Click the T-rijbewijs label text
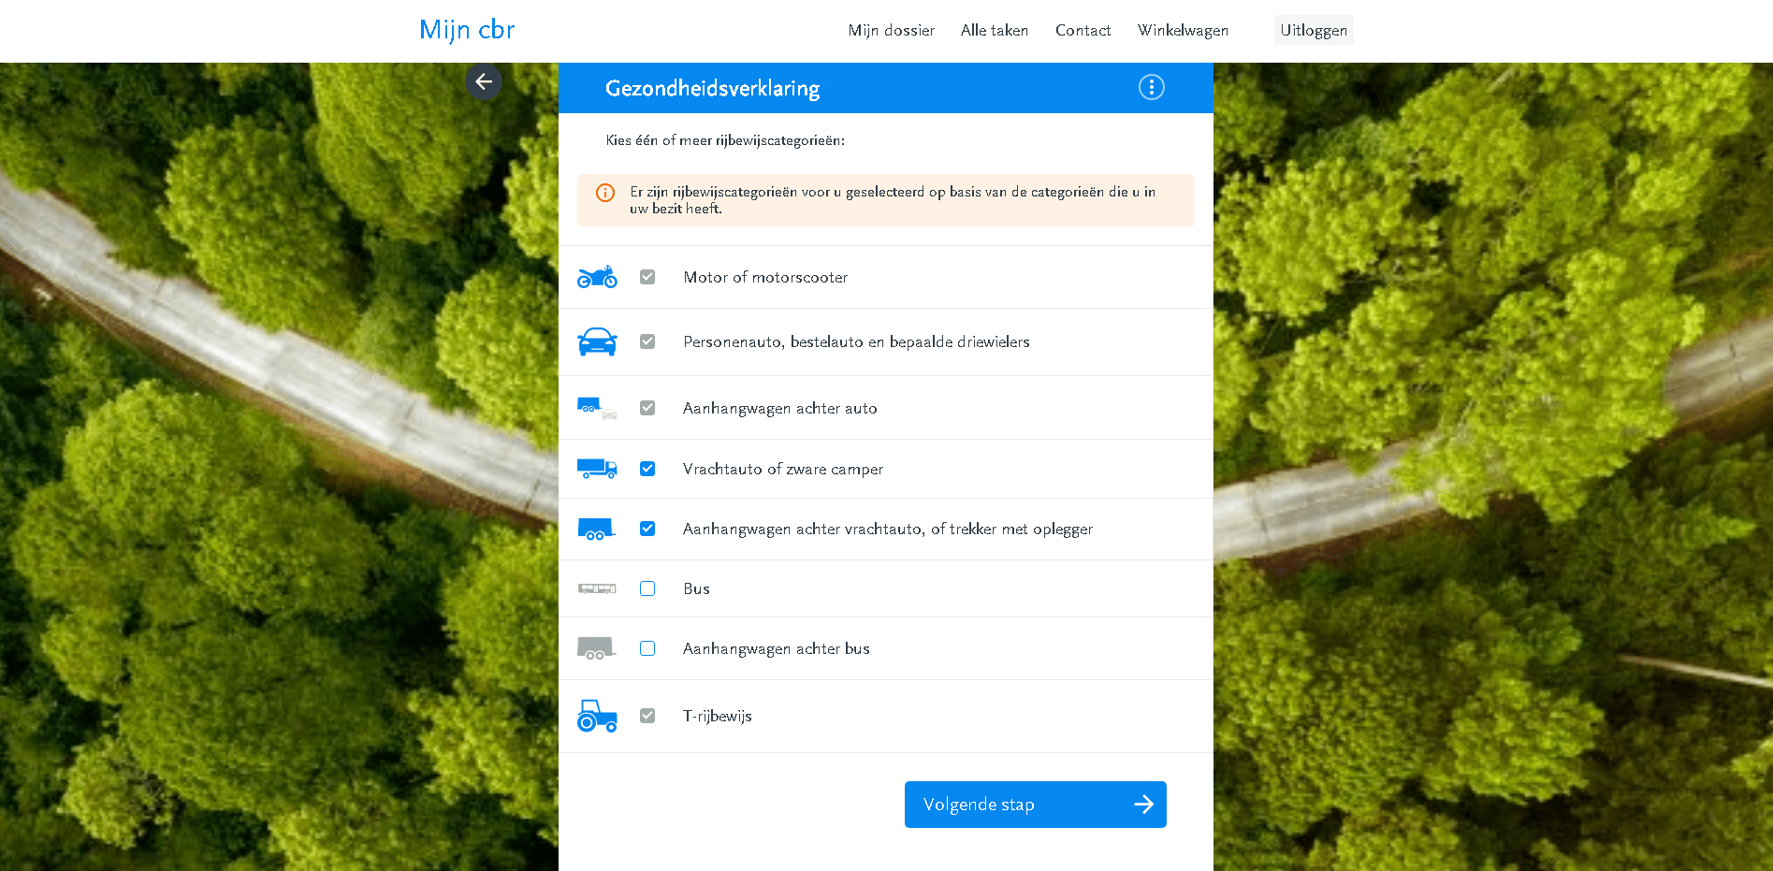Screen dimensions: 1773x871 tap(717, 716)
